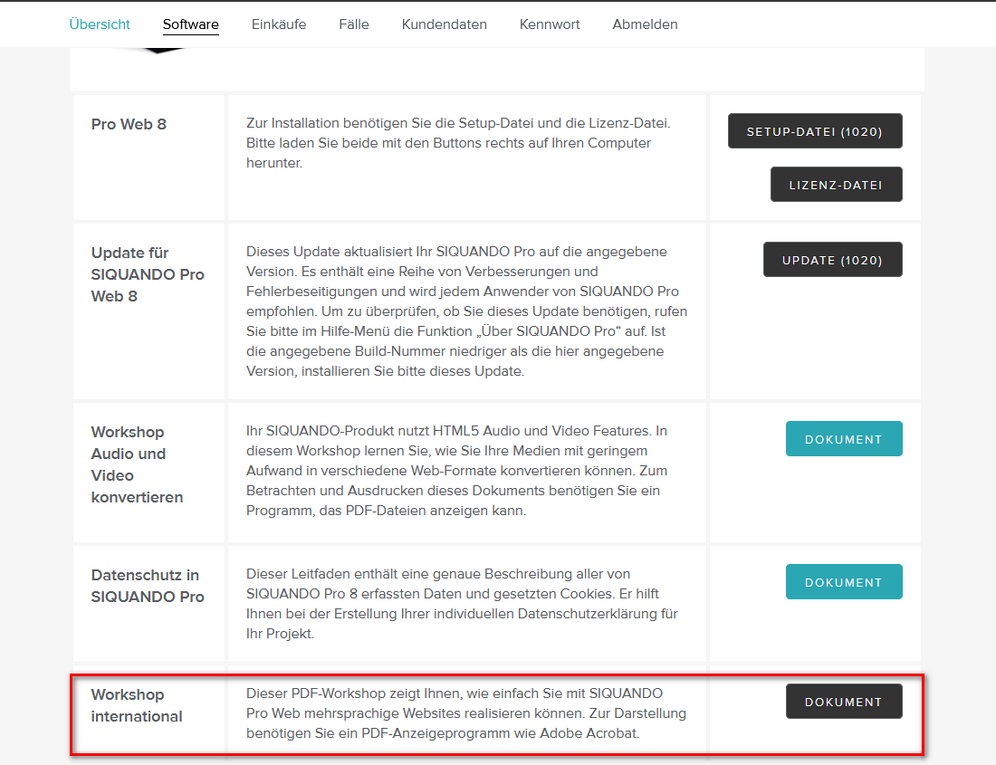Download the SETUP-DATEI (1020) file

point(815,131)
